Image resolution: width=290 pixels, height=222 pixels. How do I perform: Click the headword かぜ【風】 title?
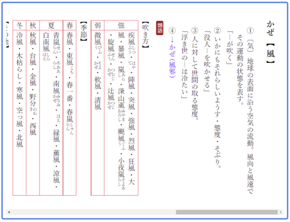[271, 42]
